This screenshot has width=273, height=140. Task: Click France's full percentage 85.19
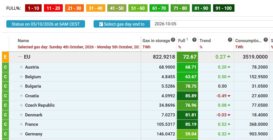click(x=191, y=124)
